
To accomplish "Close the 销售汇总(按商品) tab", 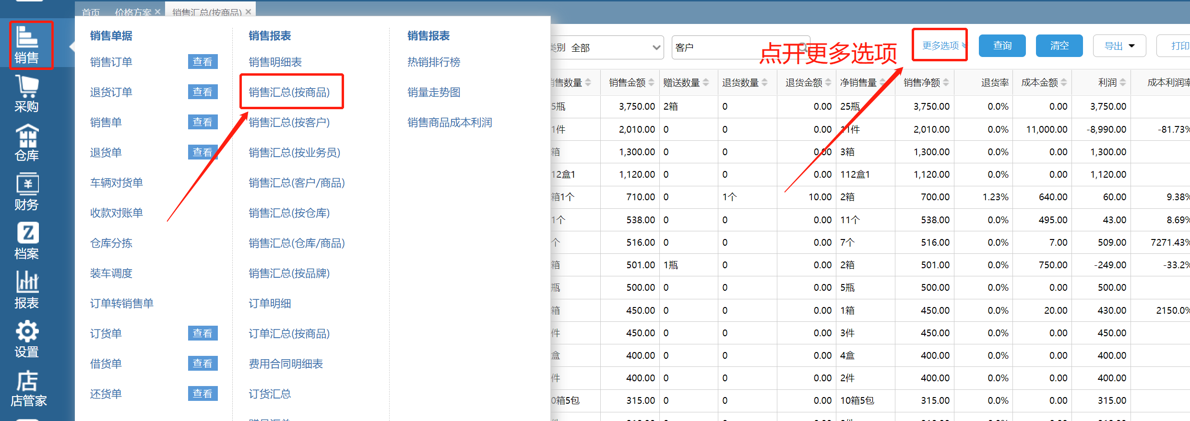I will pos(248,12).
